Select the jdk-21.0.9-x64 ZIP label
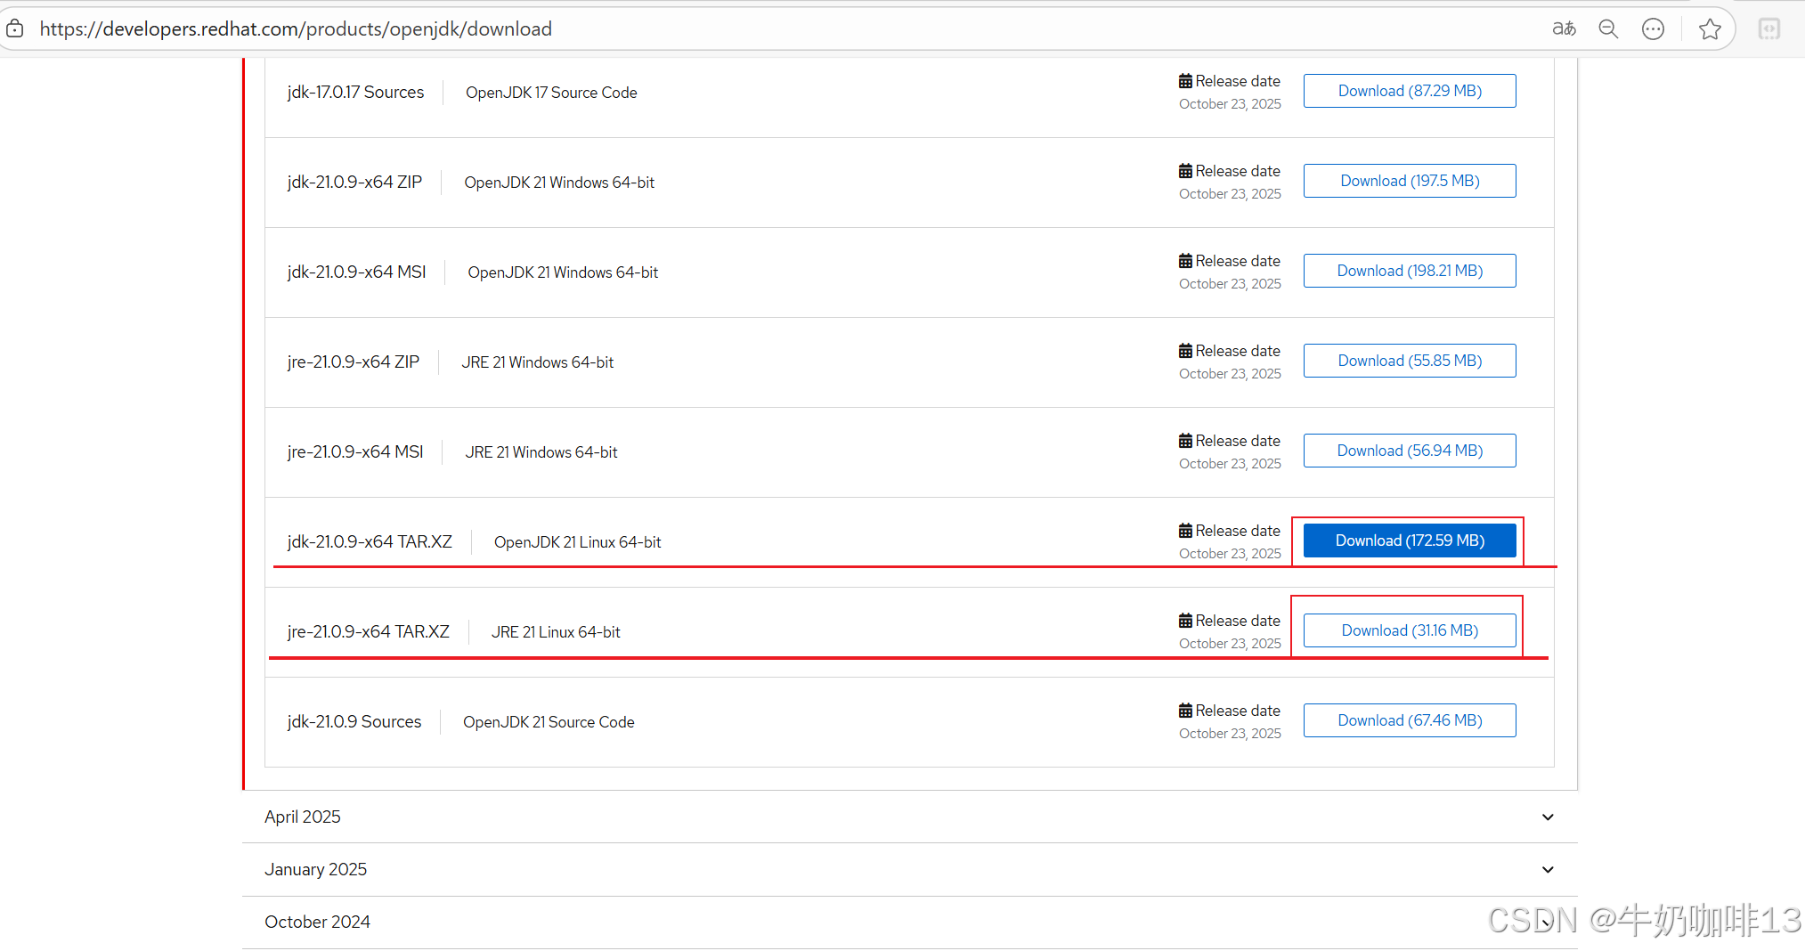1805x951 pixels. pos(354,183)
